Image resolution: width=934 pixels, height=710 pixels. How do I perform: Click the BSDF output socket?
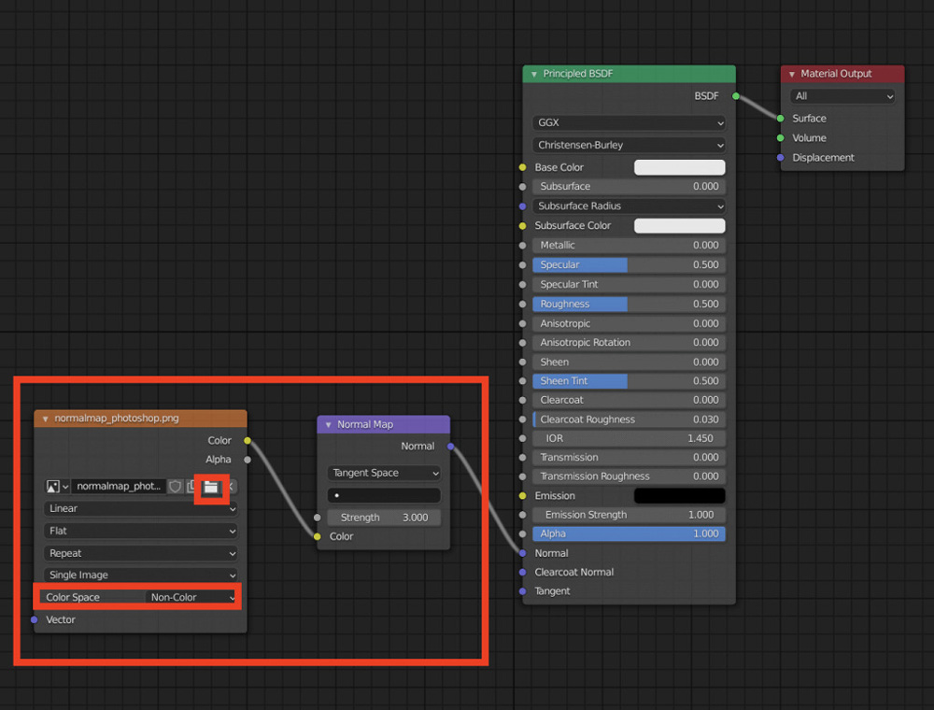tap(734, 95)
